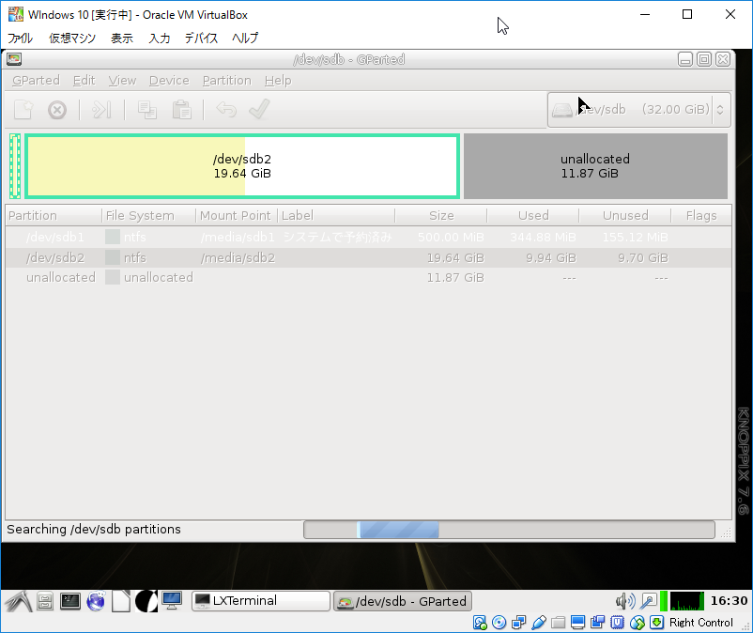Launch the file manager from the panel
753x633 pixels.
coord(45,601)
